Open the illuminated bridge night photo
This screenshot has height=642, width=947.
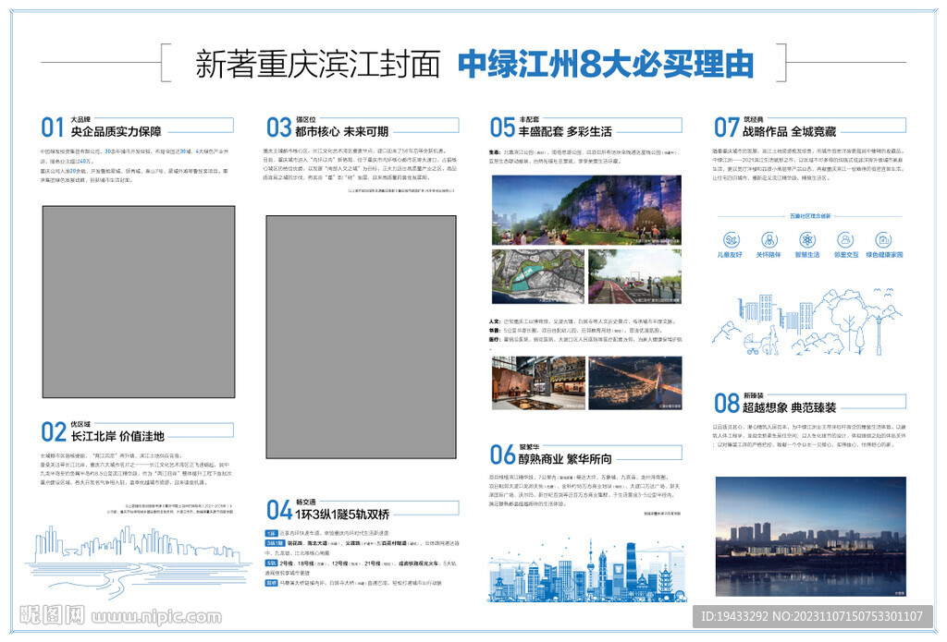[635, 383]
